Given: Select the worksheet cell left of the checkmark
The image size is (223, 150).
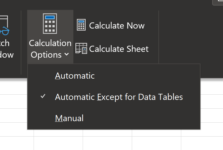Looking at the screenshot, I should [x=13, y=101].
